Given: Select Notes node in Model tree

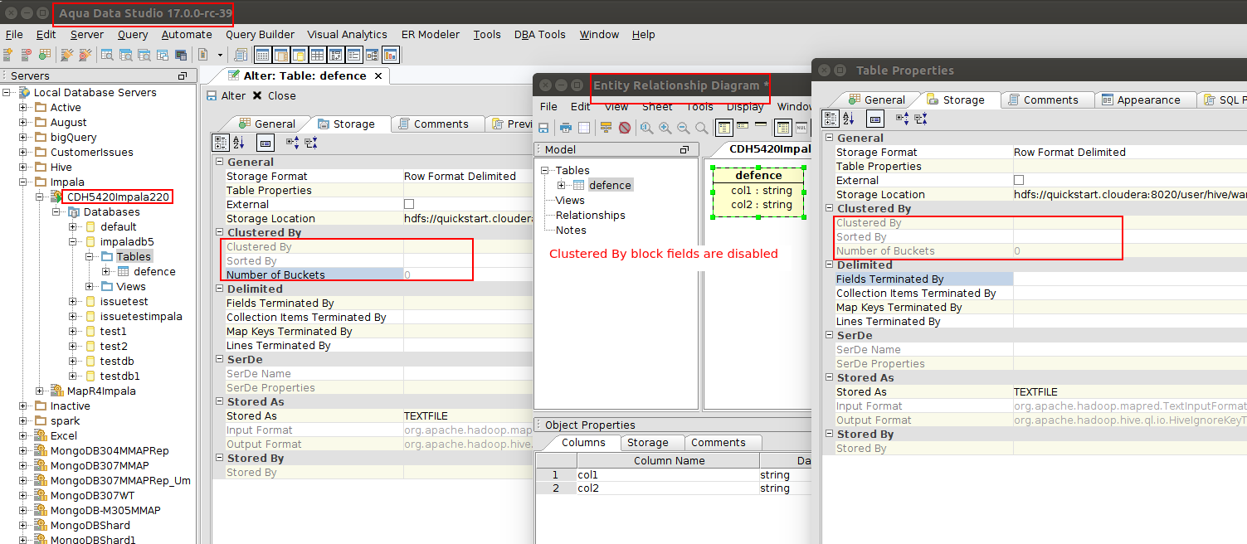Looking at the screenshot, I should (571, 230).
